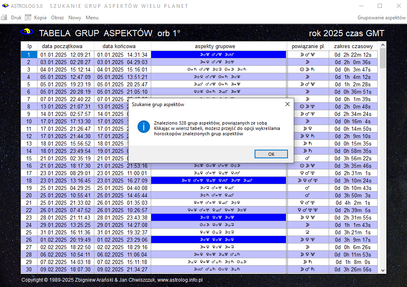Click the yellow eye logo beside TABELA heading
Screen dimensions: 407x287
tap(27, 32)
